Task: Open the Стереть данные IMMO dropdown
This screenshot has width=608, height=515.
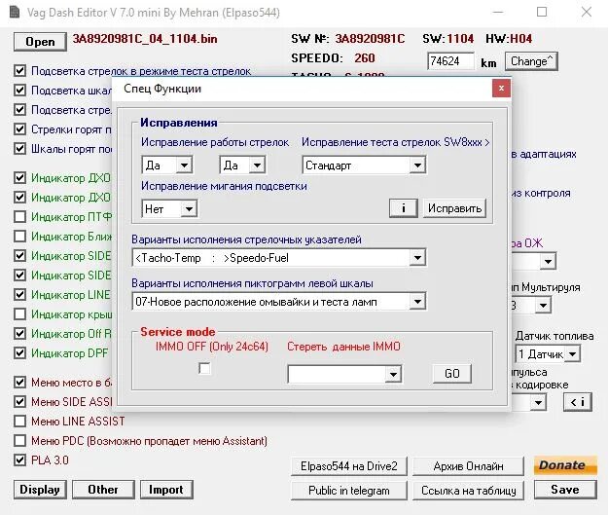Action: pyautogui.click(x=344, y=374)
